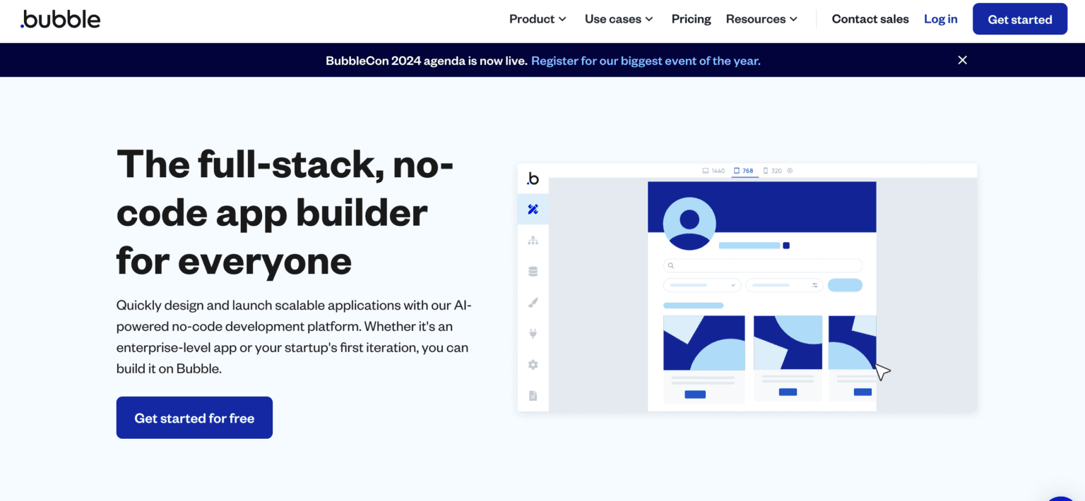Switch to the 1440 desktop view toggle
1085x501 pixels.
pos(713,170)
